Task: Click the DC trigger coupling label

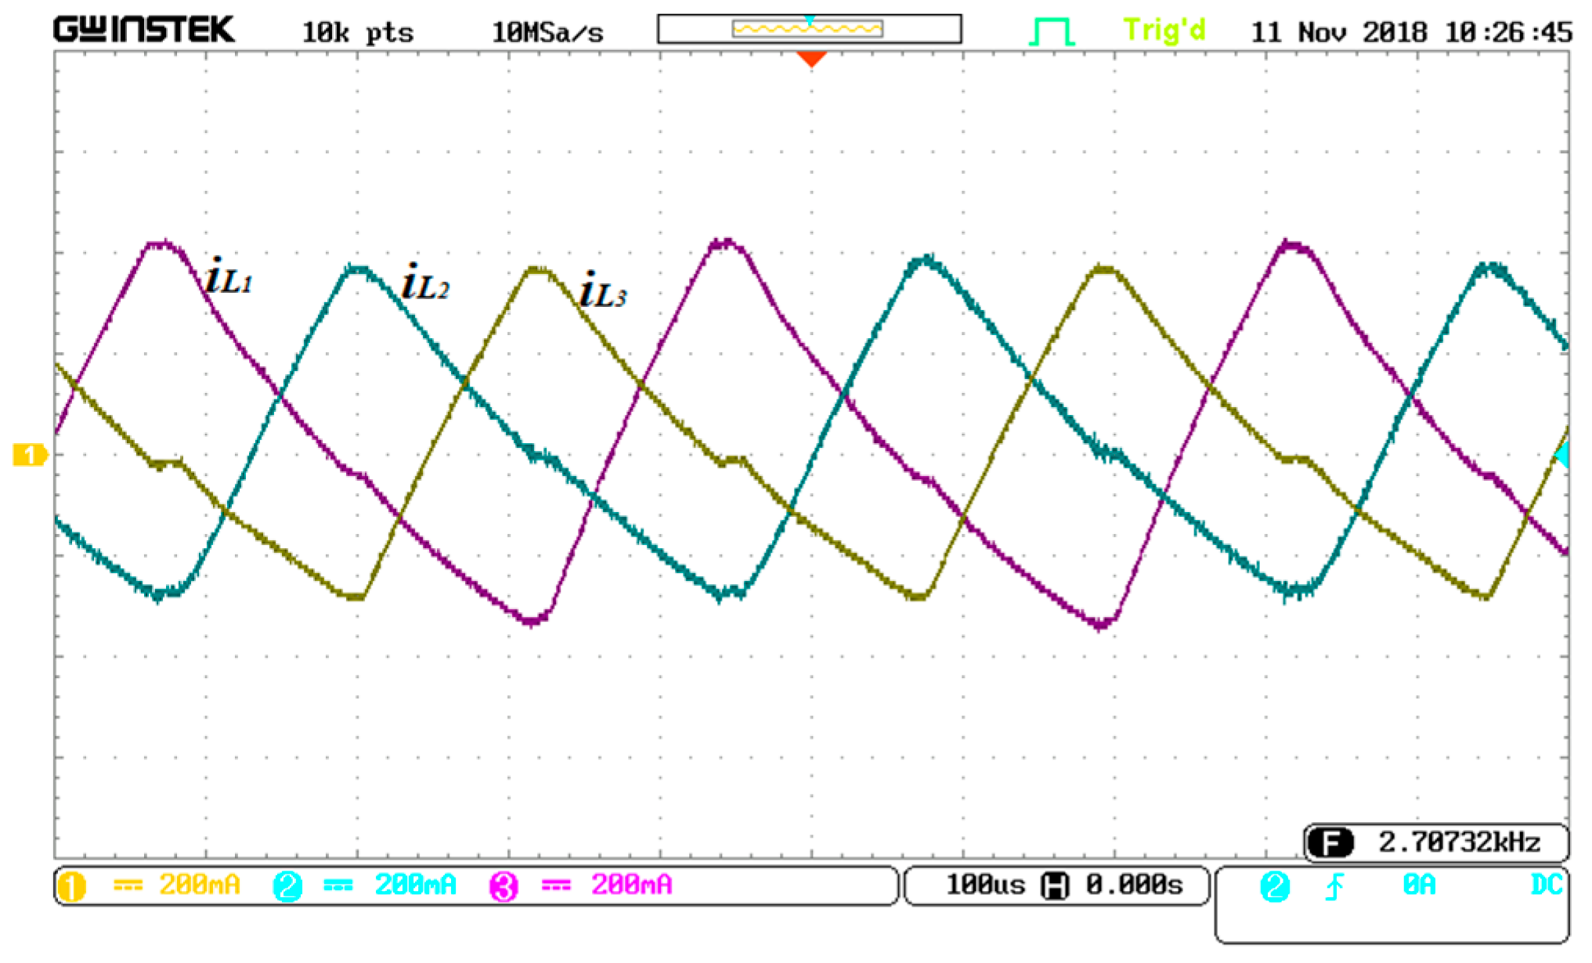Action: [1546, 885]
